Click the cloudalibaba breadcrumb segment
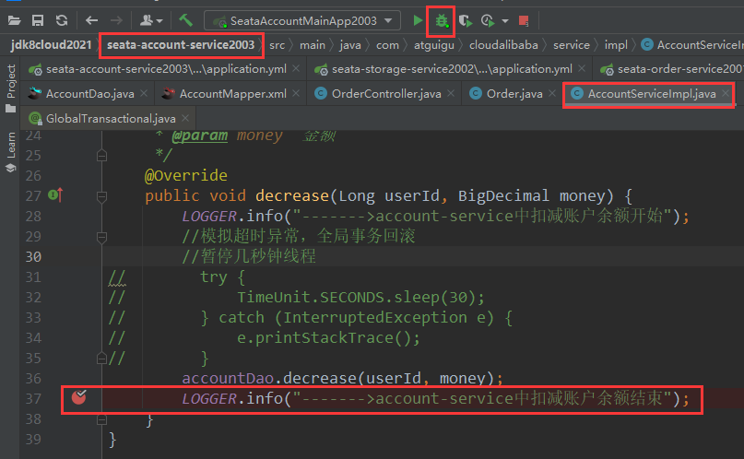The image size is (744, 459). pyautogui.click(x=503, y=45)
